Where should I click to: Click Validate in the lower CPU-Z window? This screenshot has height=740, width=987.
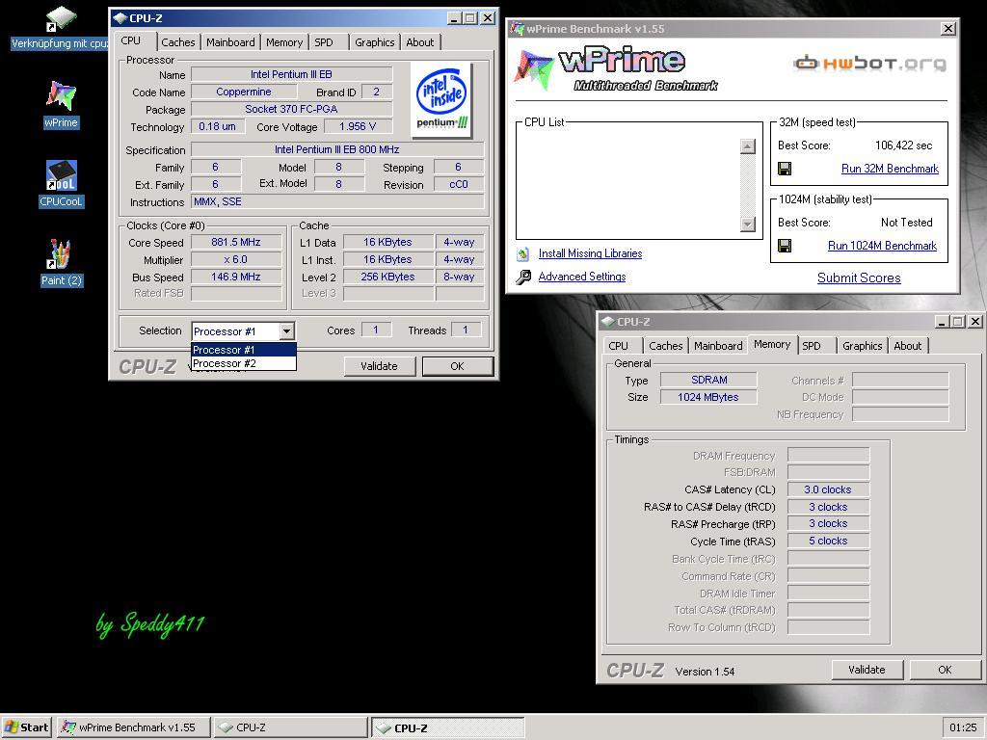click(x=867, y=670)
